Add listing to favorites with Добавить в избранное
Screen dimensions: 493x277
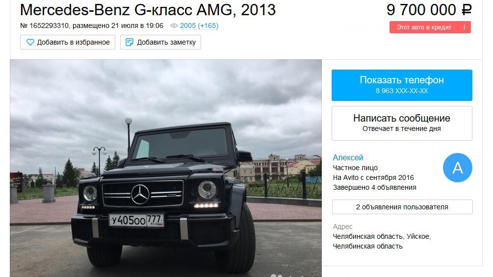[x=68, y=42]
